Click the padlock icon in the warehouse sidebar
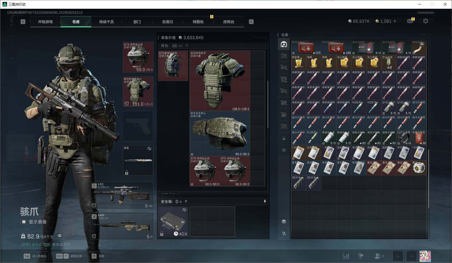 (284, 139)
